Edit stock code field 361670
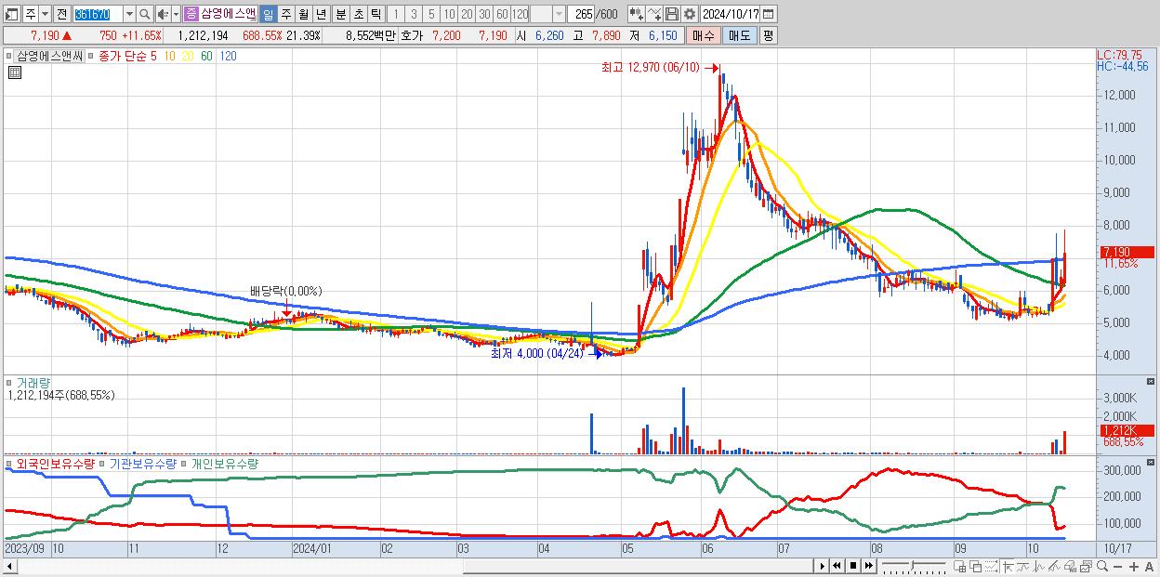The height and width of the screenshot is (577, 1160). click(97, 14)
